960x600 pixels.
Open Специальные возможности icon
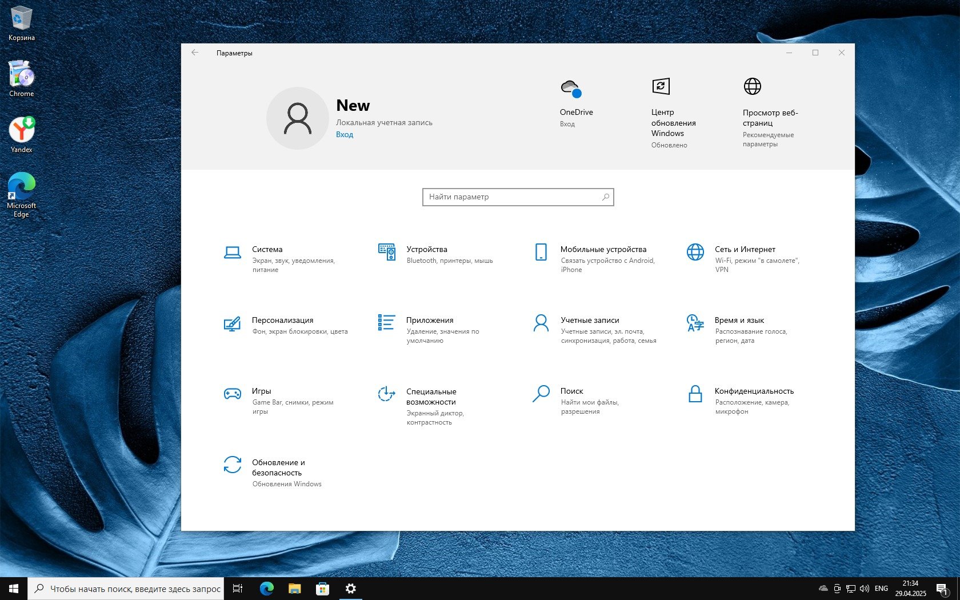point(387,394)
